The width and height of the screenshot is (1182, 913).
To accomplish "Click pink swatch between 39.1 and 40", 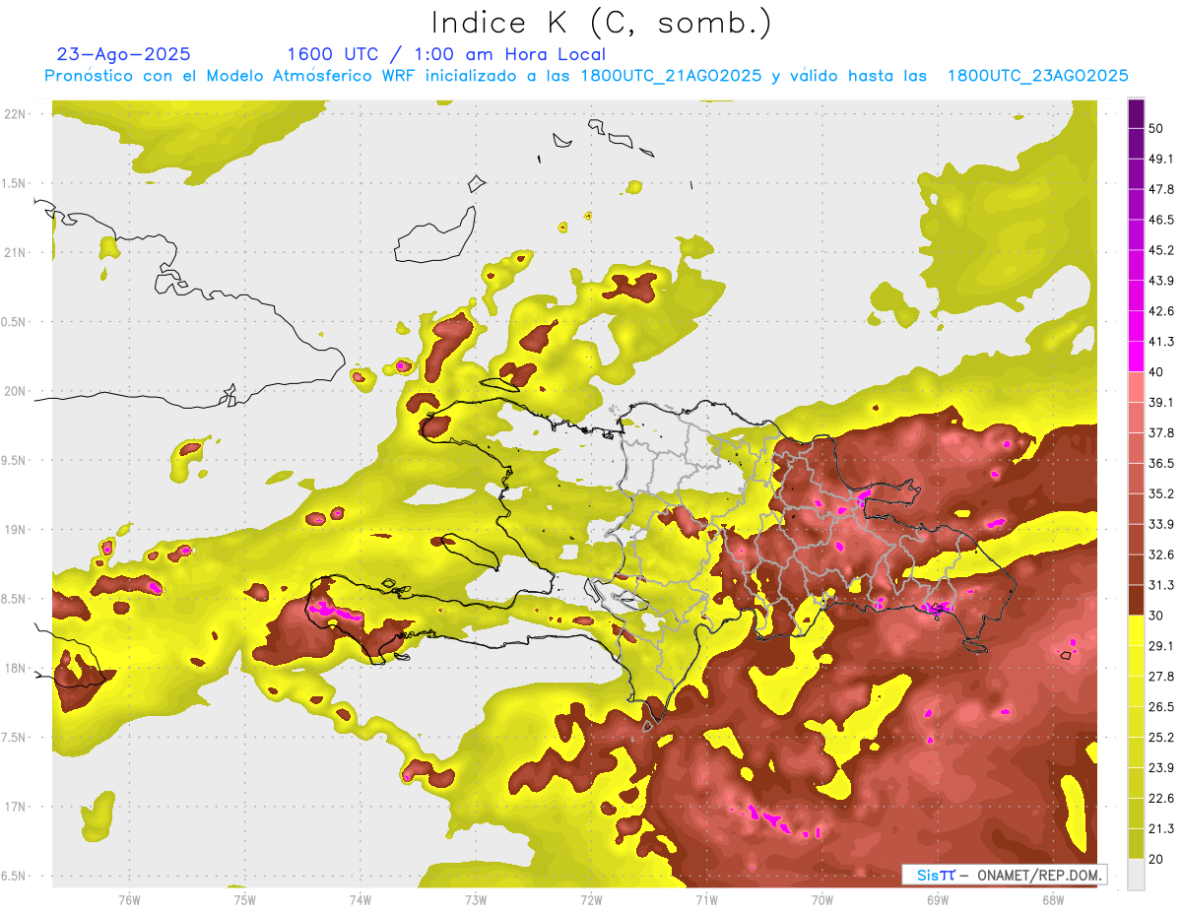I will pos(1136,387).
